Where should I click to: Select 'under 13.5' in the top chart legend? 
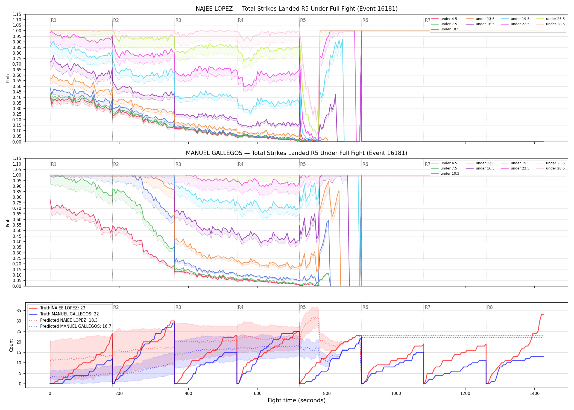click(x=480, y=19)
